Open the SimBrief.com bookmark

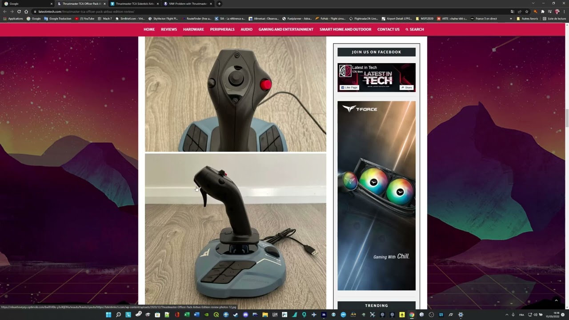point(130,19)
